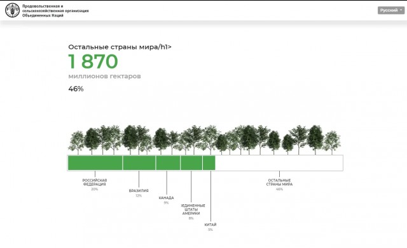Select the China bar segment
Viewport: 407px width, 248px height.
tap(209, 163)
